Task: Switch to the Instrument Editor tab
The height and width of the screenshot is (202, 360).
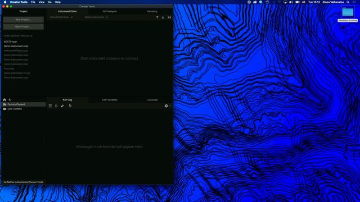Action: pos(67,11)
